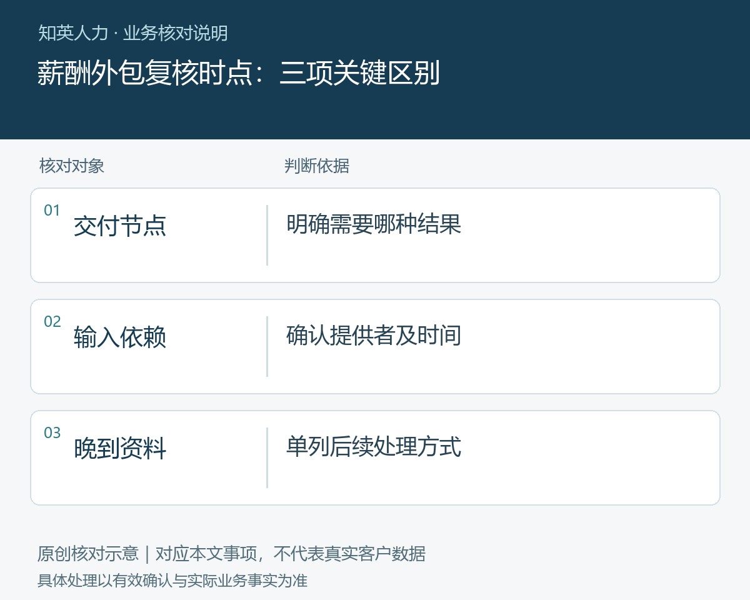Click the text 确认提供者及时间
The height and width of the screenshot is (600, 750).
coord(374,335)
